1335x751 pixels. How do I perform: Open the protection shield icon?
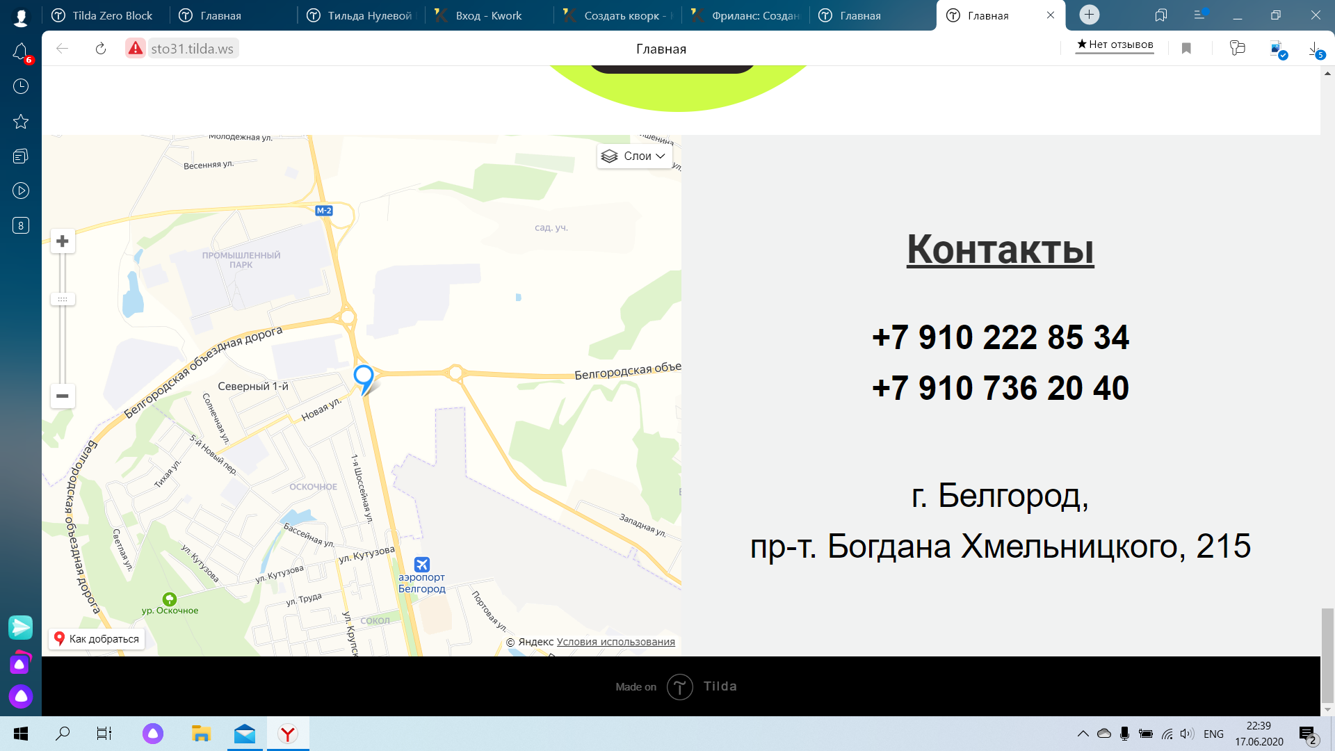pos(1278,49)
